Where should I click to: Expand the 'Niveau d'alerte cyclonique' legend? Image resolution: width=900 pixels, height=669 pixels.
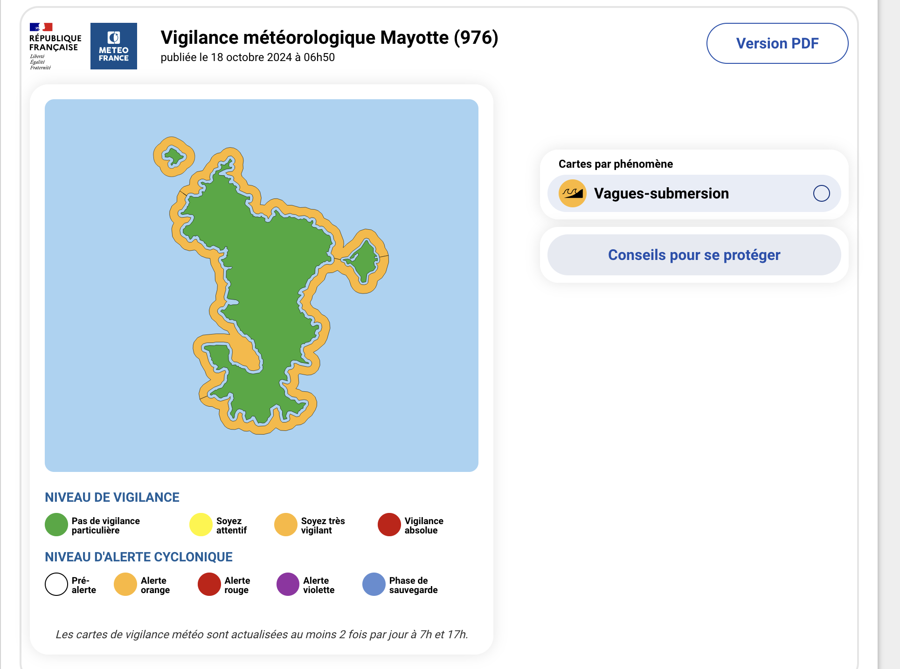[138, 556]
